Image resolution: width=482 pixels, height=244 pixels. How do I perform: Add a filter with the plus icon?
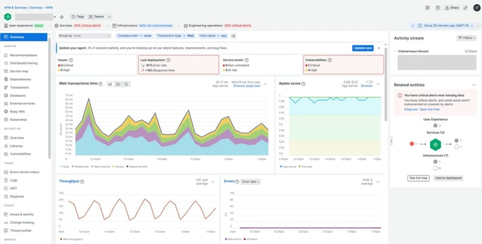(233, 36)
